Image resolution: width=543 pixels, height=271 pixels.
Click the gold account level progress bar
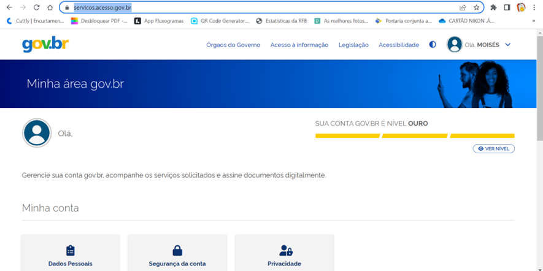[x=414, y=135]
